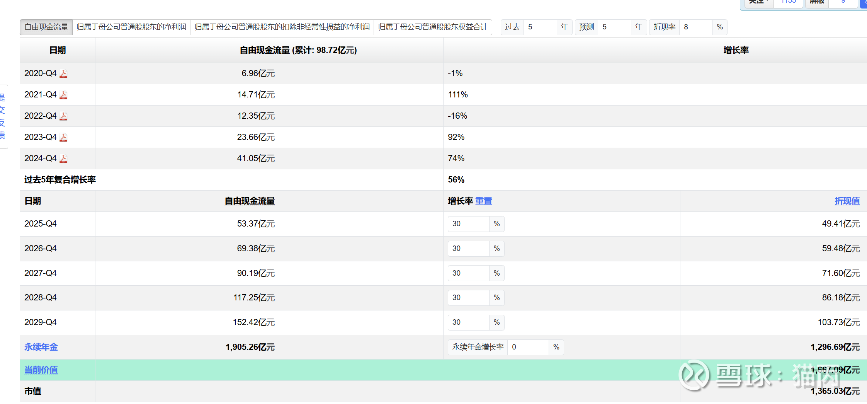This screenshot has width=867, height=404.
Task: Click the 预测 years input field
Action: (614, 27)
